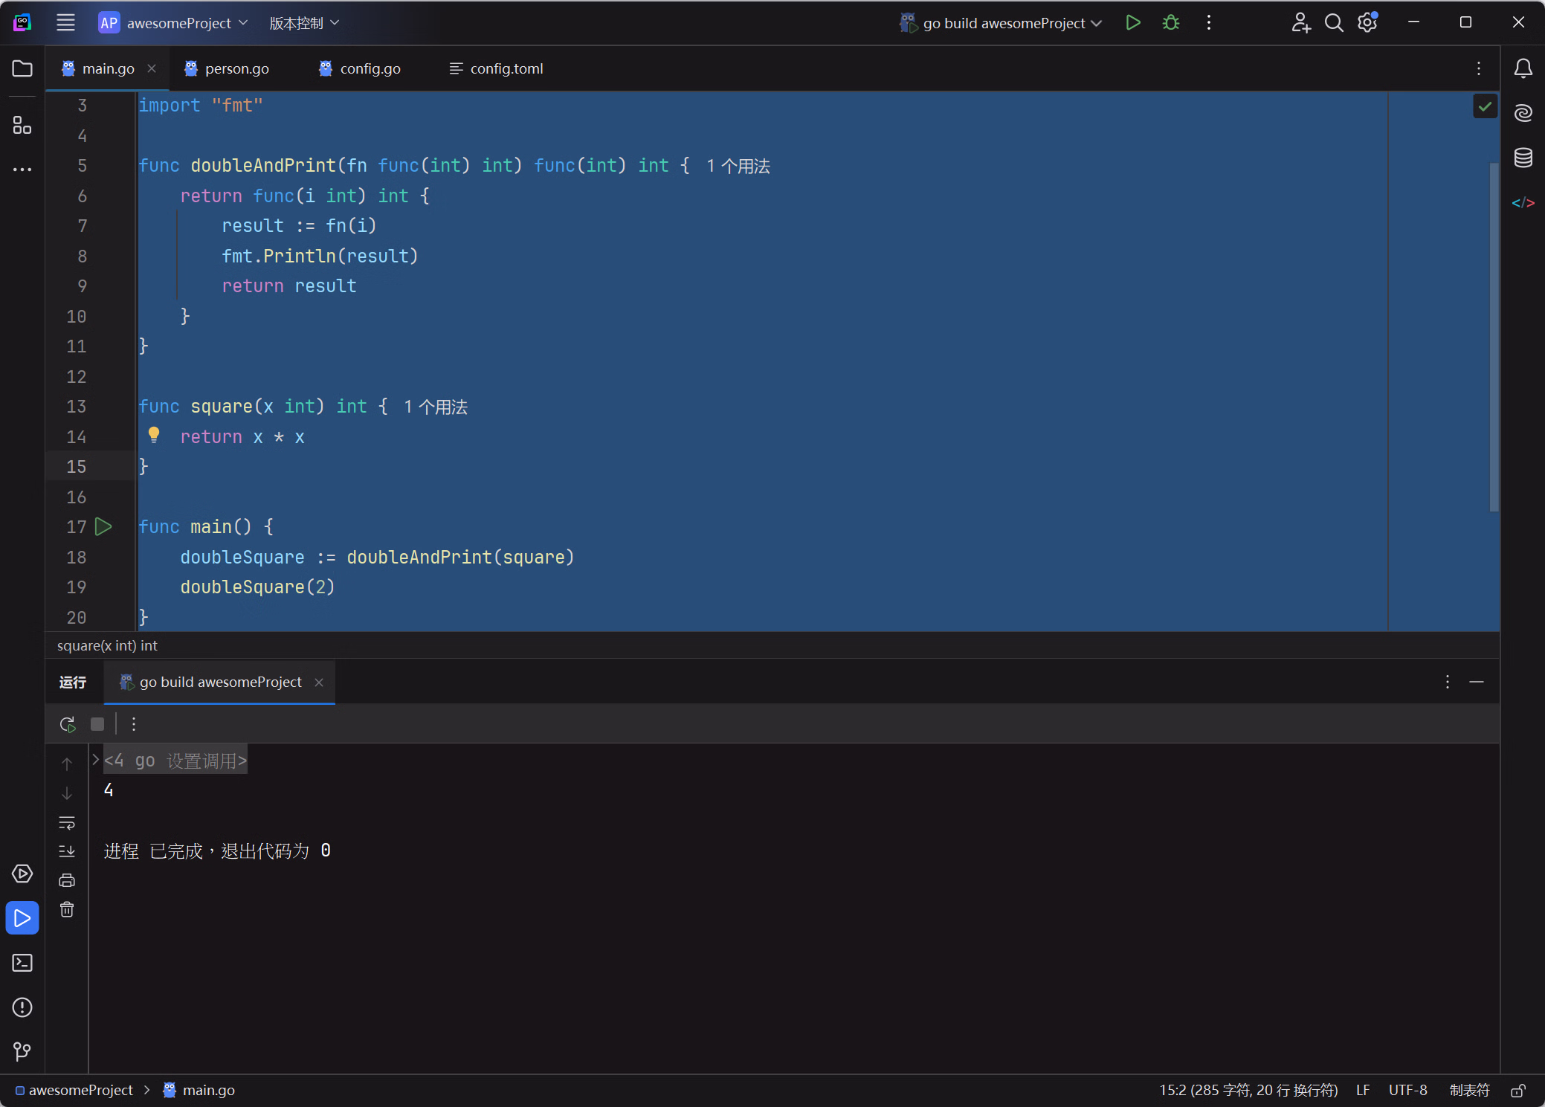Open the AI Assistant spiral icon
Screen dimensions: 1545x1107
click(1523, 113)
